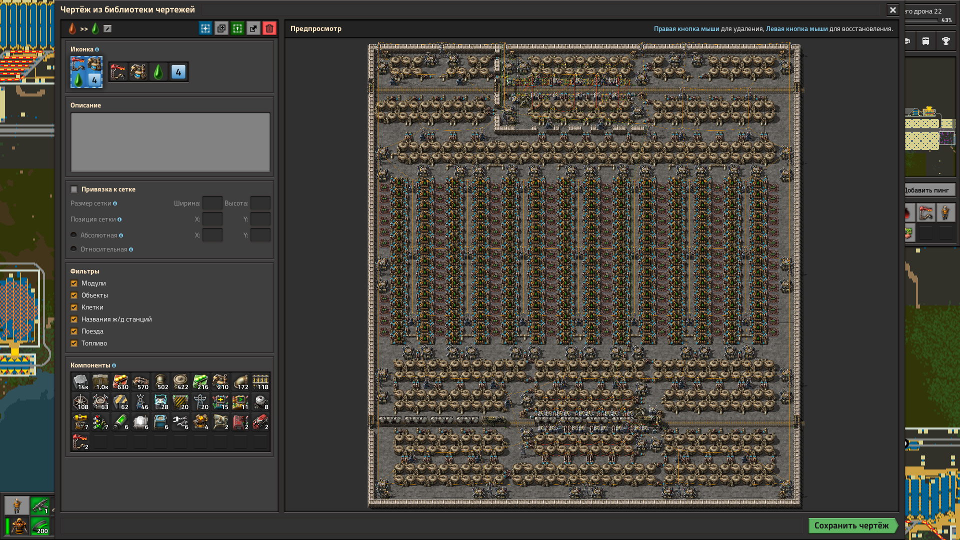This screenshot has width=960, height=540.
Task: Click the submachine gun weapon slot
Action: pyautogui.click(x=40, y=505)
